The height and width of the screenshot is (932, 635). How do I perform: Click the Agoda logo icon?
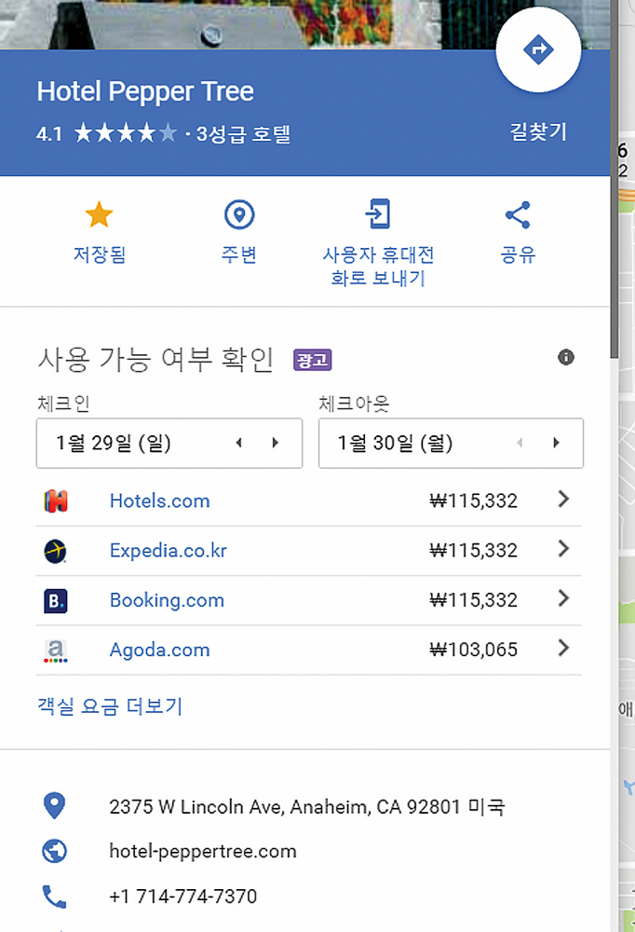pyautogui.click(x=55, y=651)
